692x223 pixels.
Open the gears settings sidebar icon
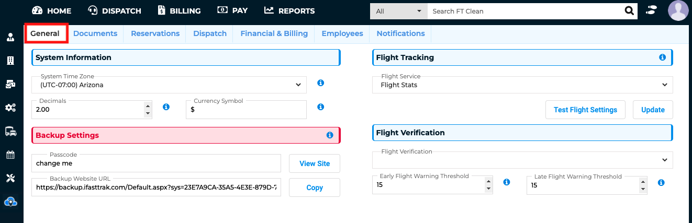[x=10, y=108]
